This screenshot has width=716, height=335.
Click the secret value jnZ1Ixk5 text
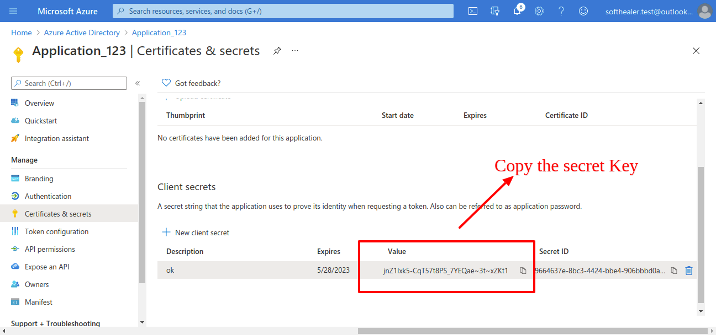[x=446, y=271]
